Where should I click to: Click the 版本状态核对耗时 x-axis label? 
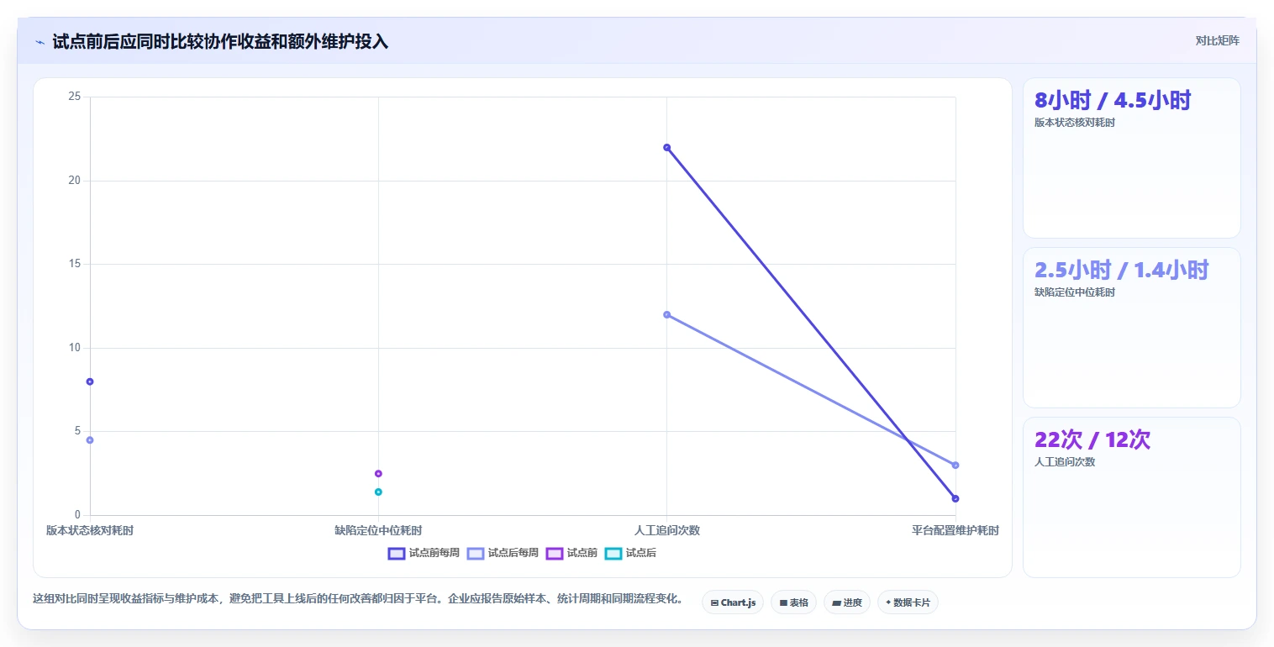(90, 530)
